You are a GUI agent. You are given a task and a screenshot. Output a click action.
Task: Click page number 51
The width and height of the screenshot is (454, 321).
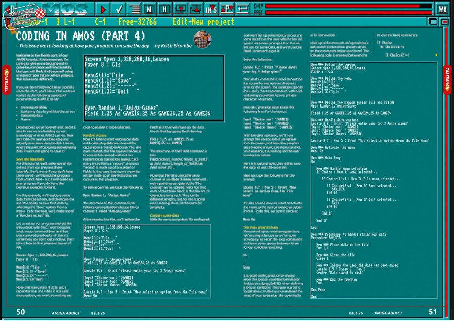[x=433, y=312]
